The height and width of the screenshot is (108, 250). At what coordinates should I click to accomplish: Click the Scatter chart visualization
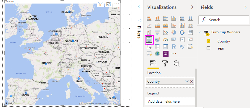tap(166, 32)
